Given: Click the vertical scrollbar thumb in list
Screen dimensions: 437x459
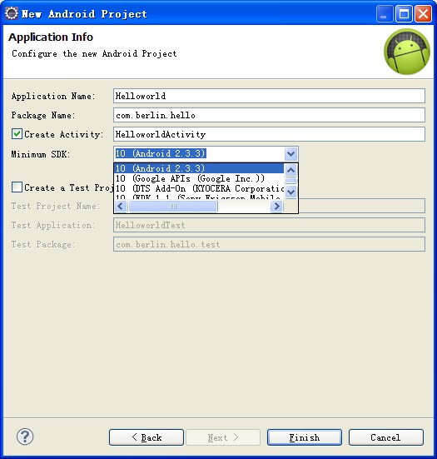Looking at the screenshot, I should [291, 181].
